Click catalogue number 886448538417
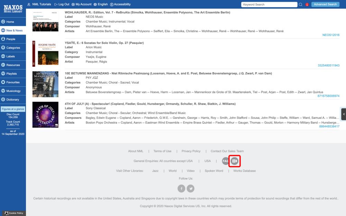This screenshot has width=346, height=216. pyautogui.click(x=329, y=126)
